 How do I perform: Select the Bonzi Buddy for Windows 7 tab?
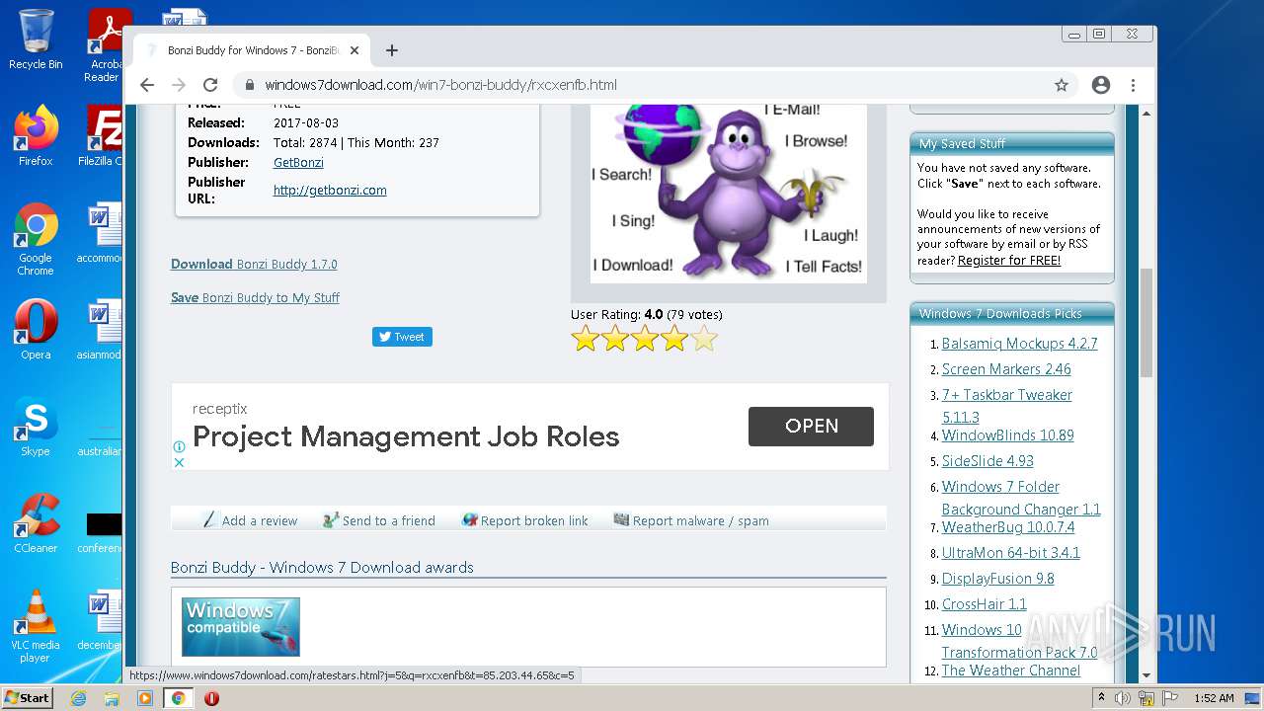coord(252,50)
